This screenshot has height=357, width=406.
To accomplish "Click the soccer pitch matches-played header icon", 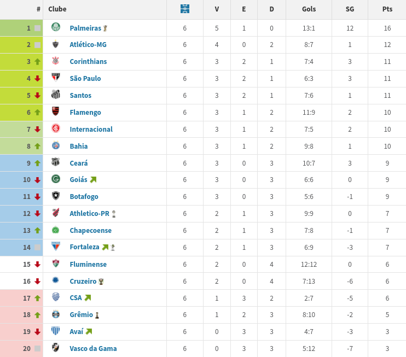I will pyautogui.click(x=185, y=9).
